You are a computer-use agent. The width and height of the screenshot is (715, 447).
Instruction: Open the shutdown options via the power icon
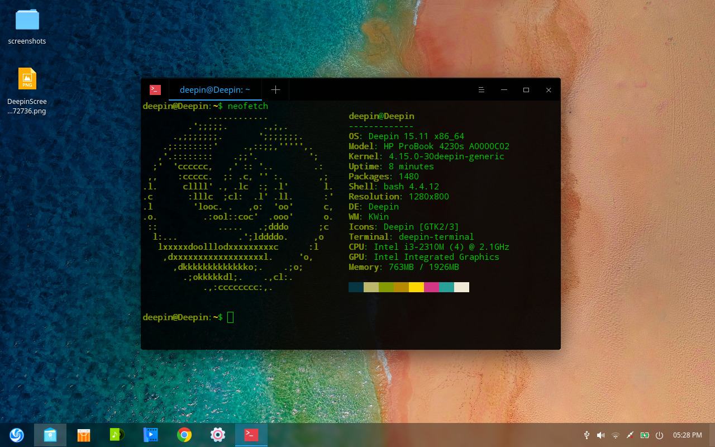660,435
